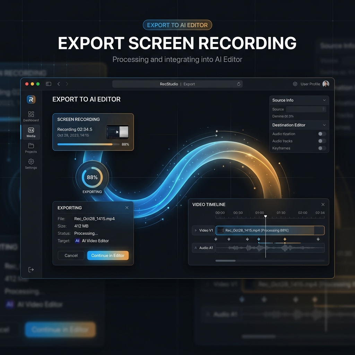This screenshot has width=355, height=355.
Task: Click the RecStudio Export address bar
Action: [177, 84]
